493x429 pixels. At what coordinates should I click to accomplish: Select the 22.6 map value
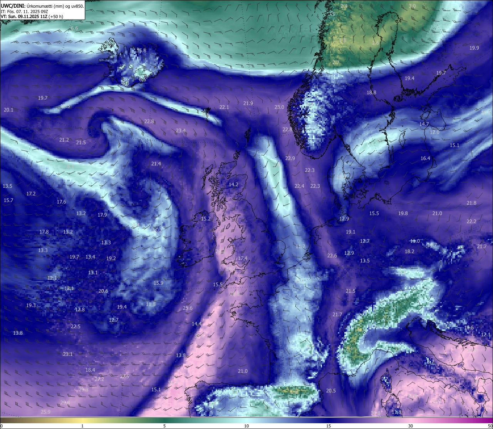[x=332, y=255]
